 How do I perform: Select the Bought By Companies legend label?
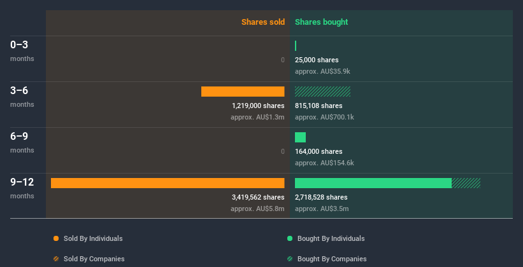coord(332,259)
